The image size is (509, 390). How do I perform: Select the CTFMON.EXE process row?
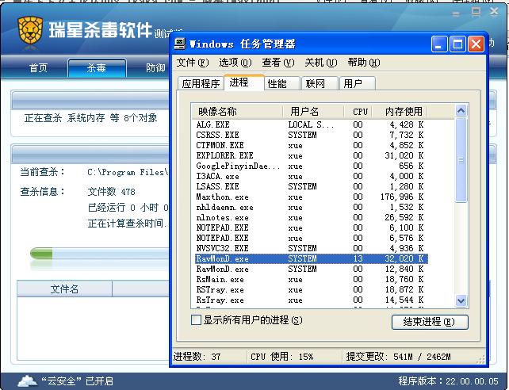(x=311, y=145)
